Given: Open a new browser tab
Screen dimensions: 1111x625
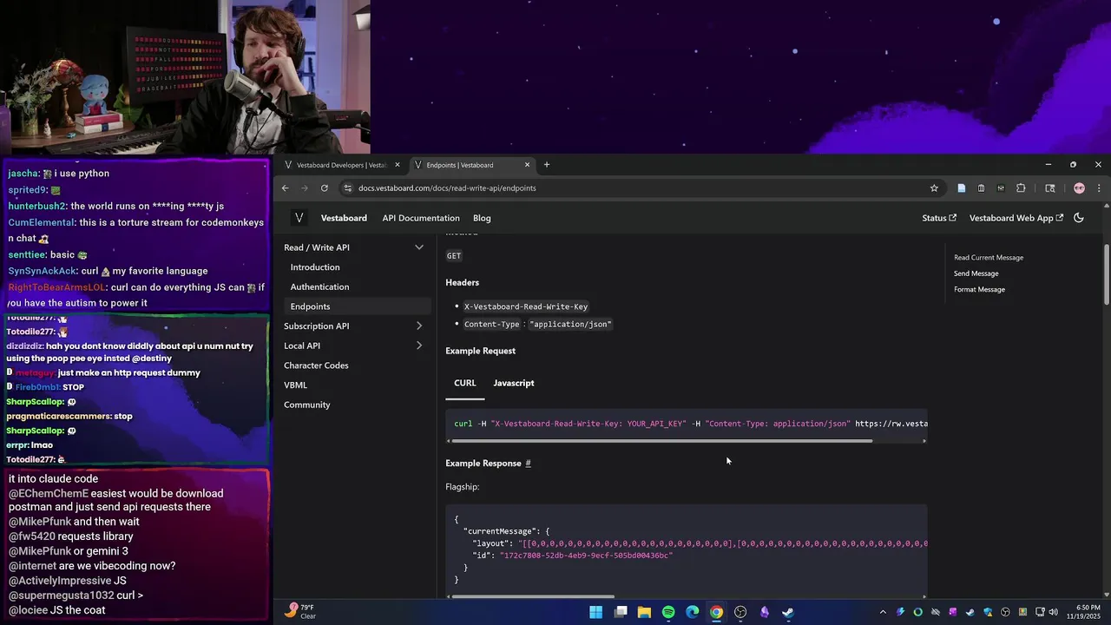Looking at the screenshot, I should pos(546,165).
